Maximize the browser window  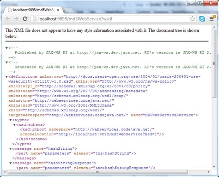200,3
